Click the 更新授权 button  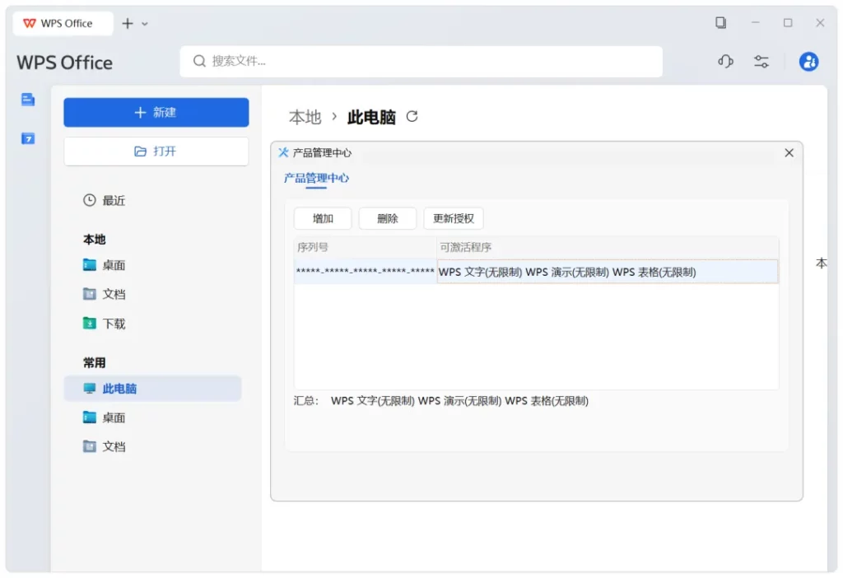(454, 218)
